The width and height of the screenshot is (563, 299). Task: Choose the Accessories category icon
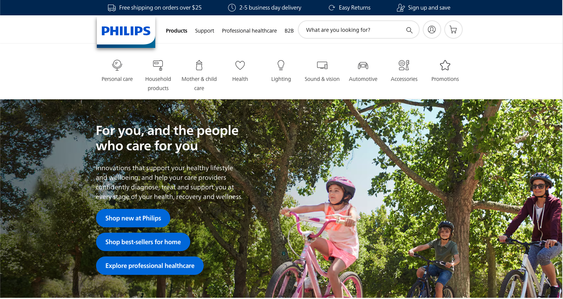click(404, 65)
